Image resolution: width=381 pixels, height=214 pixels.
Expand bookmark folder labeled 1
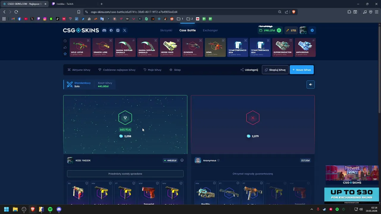[180, 19]
